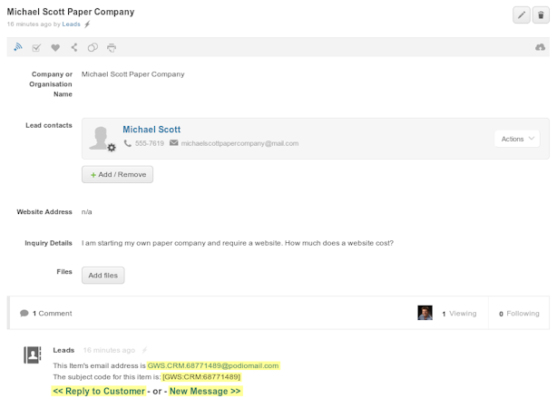The image size is (557, 408).
Task: Click the Add / Remove contacts button
Action: click(117, 174)
